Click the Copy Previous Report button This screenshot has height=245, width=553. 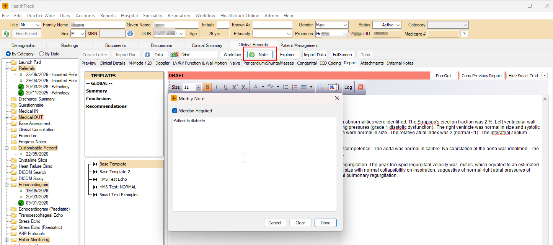click(x=481, y=76)
